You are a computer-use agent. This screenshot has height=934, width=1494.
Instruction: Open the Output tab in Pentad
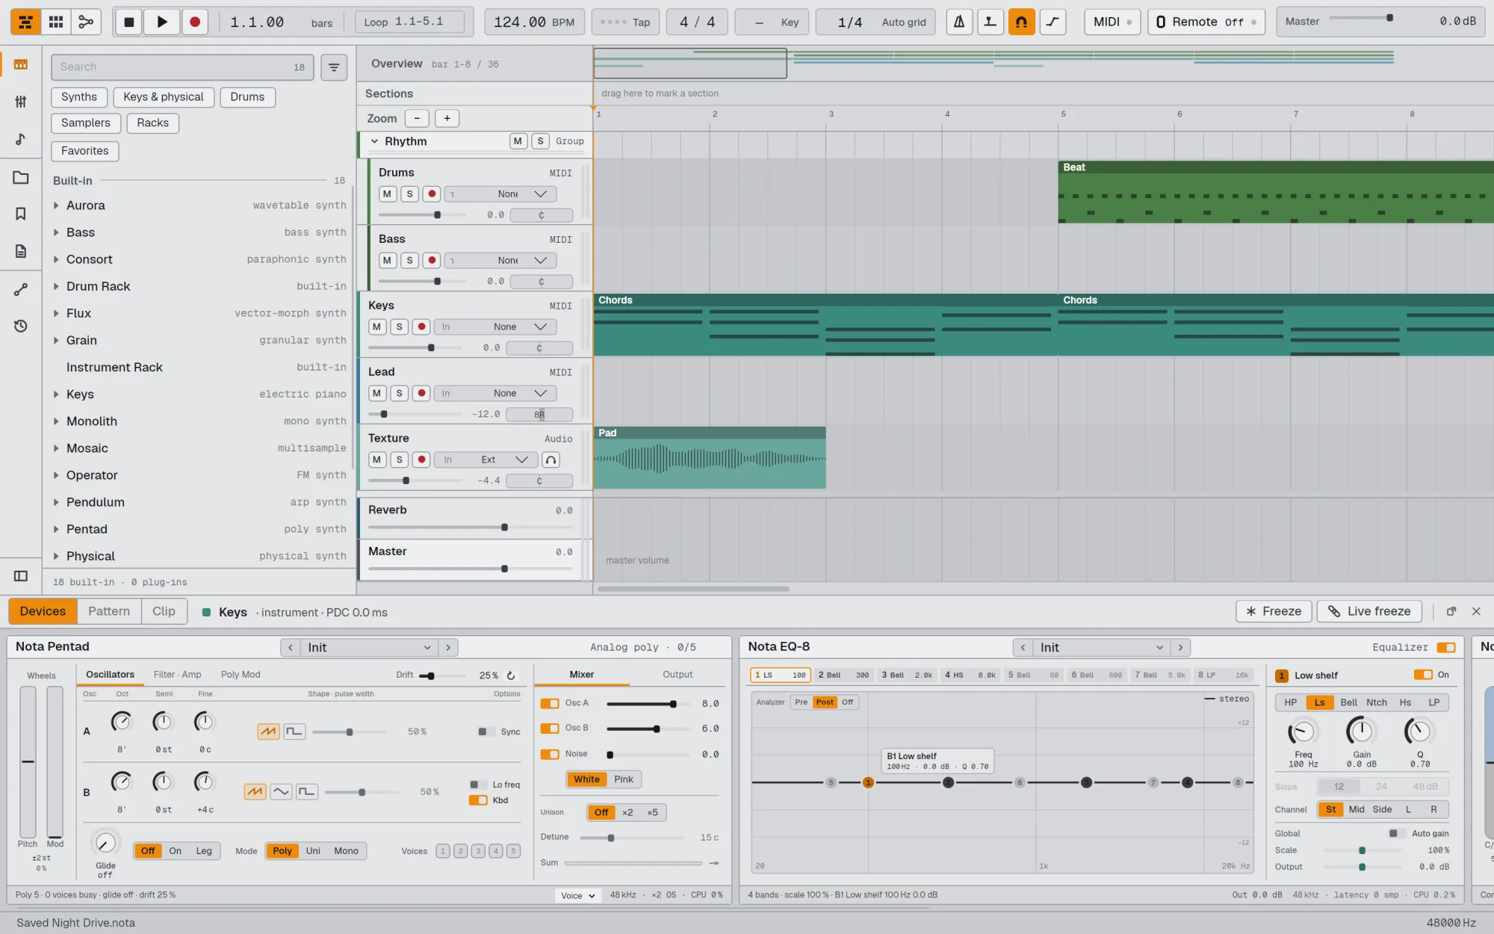678,675
